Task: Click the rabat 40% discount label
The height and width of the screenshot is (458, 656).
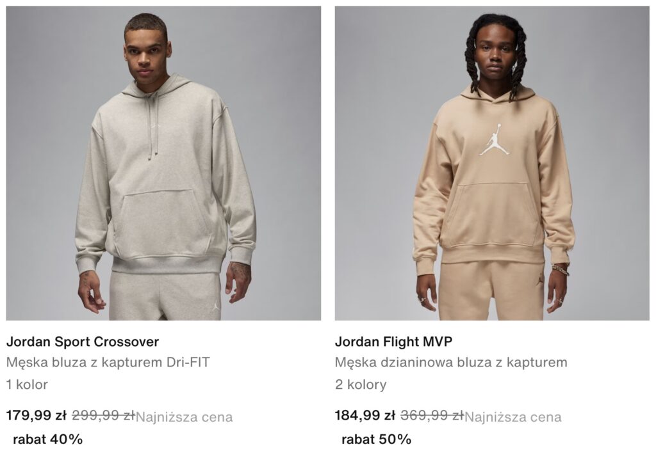Action: click(x=47, y=439)
